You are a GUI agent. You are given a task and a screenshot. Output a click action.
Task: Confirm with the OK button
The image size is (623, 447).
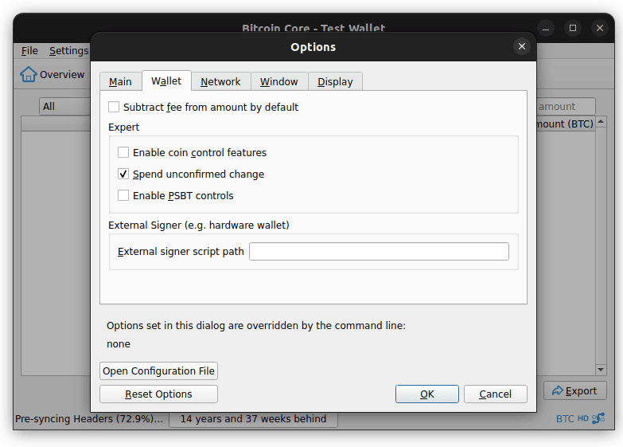(427, 394)
